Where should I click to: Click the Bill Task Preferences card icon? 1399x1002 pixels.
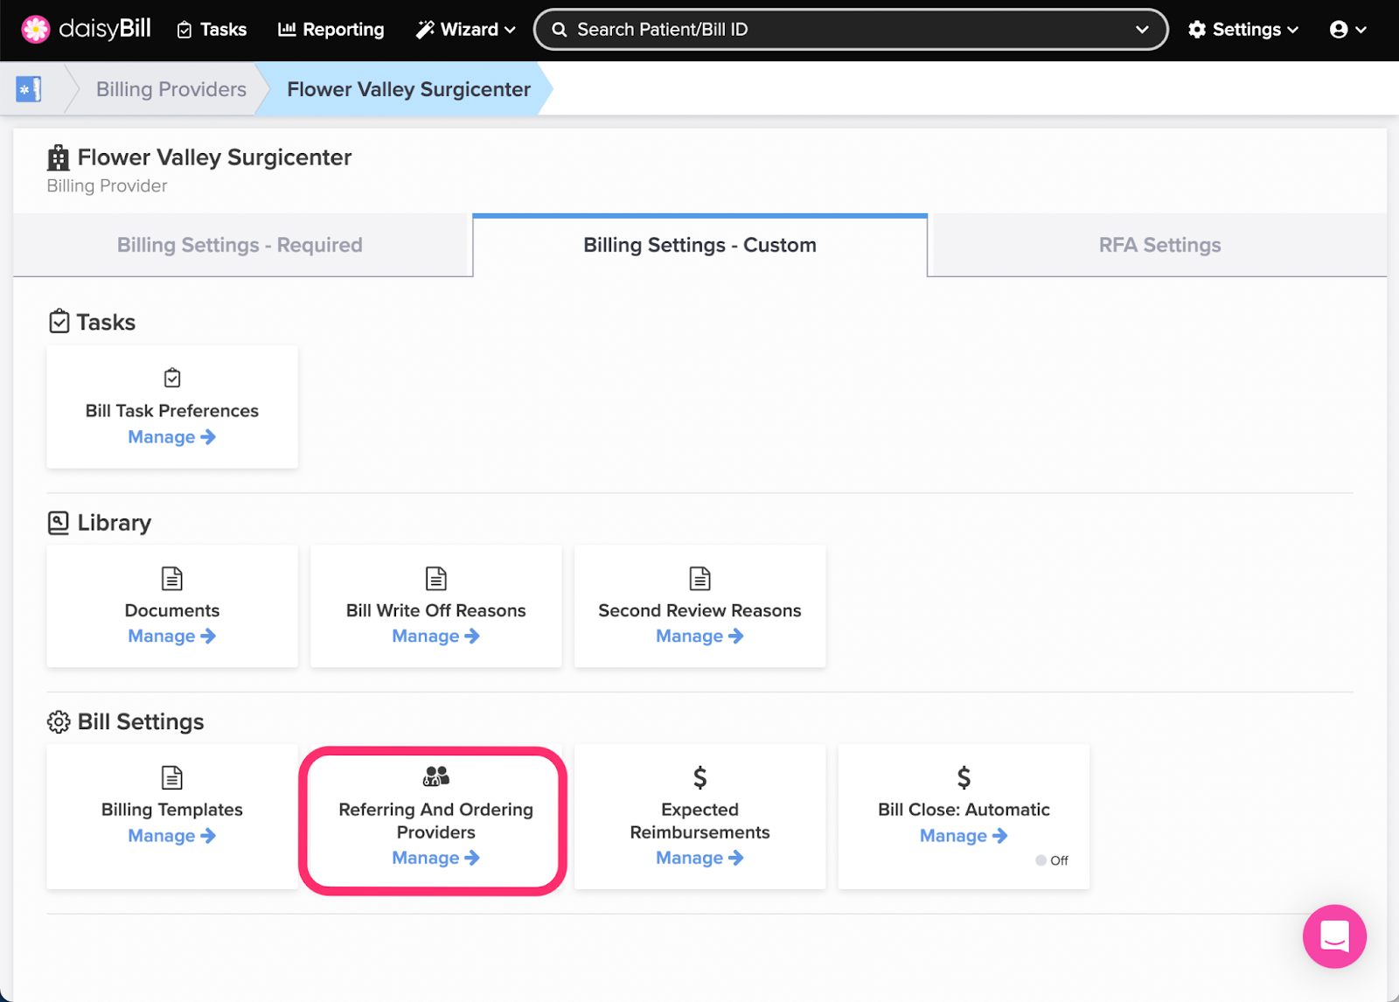point(172,378)
